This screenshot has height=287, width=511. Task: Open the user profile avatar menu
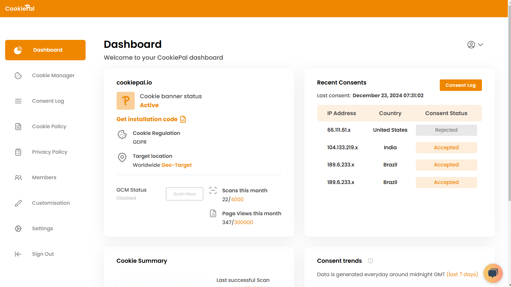point(471,45)
